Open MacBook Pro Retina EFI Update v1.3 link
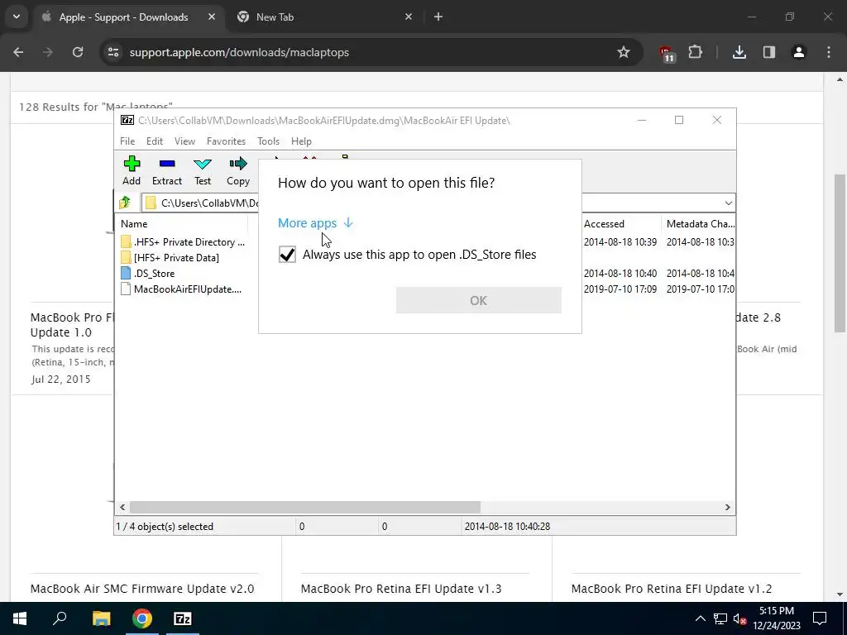The height and width of the screenshot is (635, 847). pos(401,589)
